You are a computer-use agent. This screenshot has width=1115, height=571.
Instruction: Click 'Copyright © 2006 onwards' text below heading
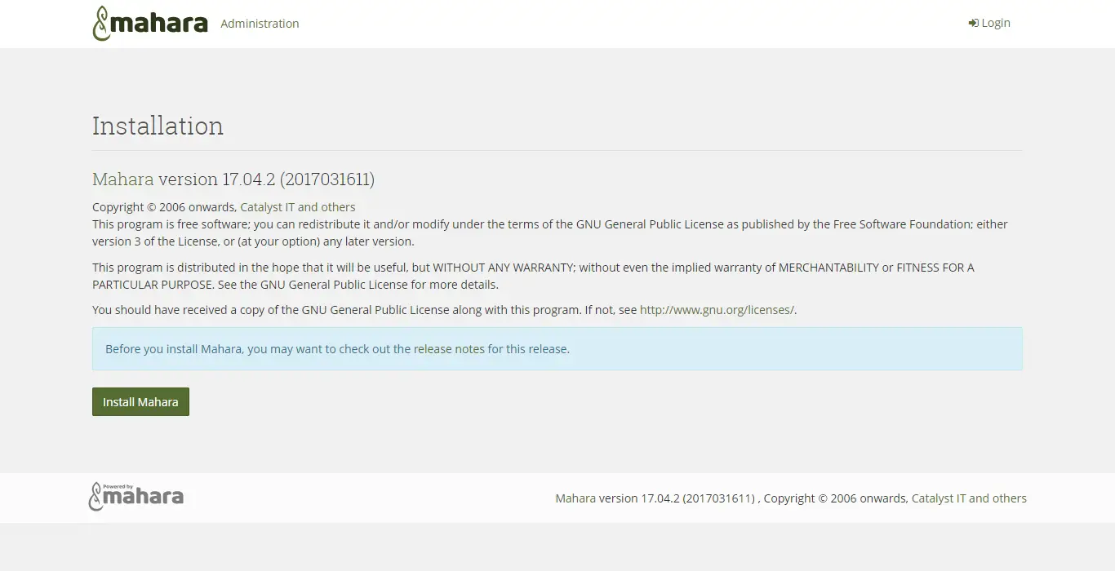pyautogui.click(x=164, y=207)
